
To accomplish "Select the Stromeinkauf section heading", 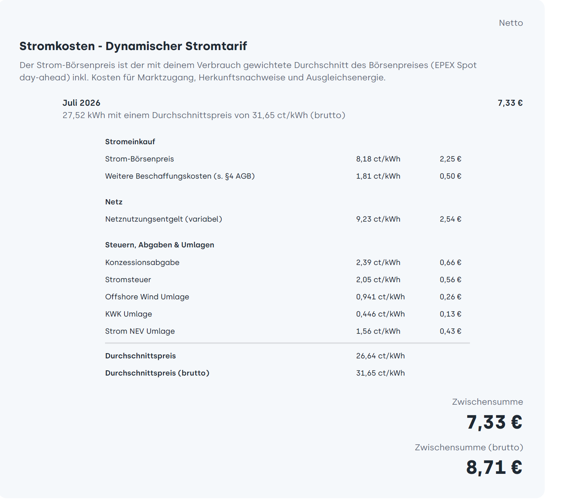I will tap(130, 142).
